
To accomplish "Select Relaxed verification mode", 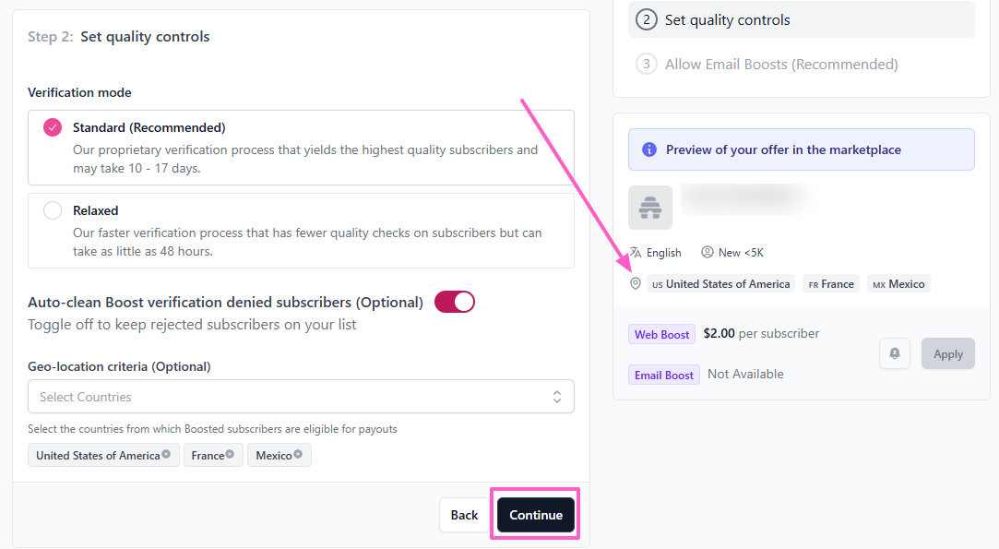I will [x=53, y=210].
